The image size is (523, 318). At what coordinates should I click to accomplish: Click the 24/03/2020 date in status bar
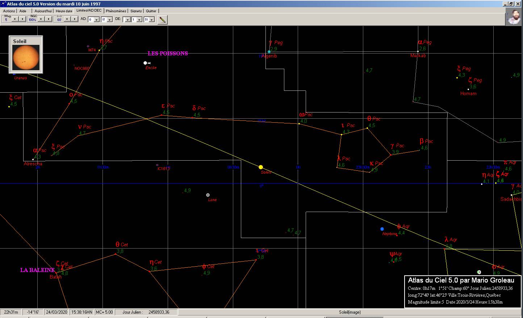coord(57,312)
